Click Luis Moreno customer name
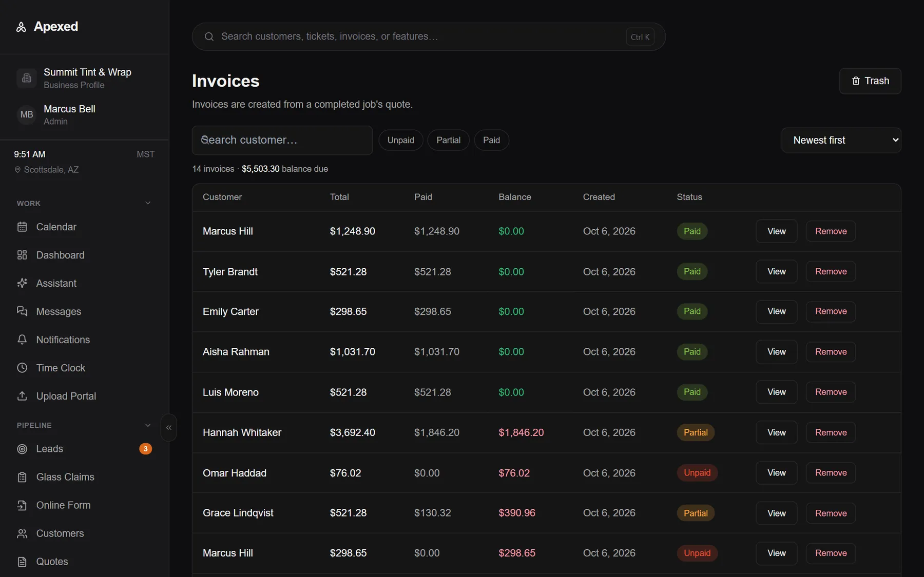Screen dimensions: 924x577 (230, 392)
